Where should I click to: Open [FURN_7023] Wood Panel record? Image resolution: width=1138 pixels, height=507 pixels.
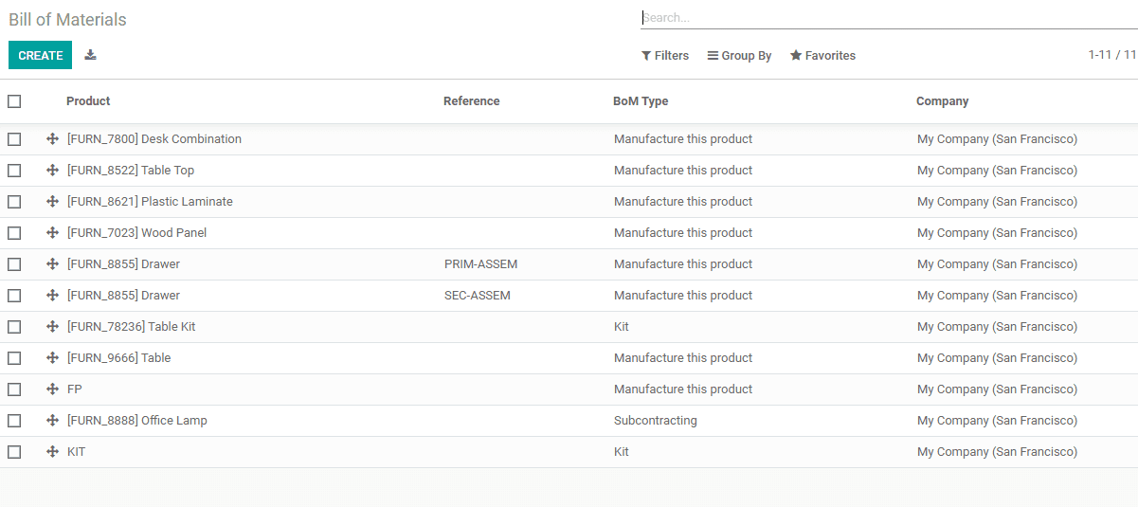(136, 233)
